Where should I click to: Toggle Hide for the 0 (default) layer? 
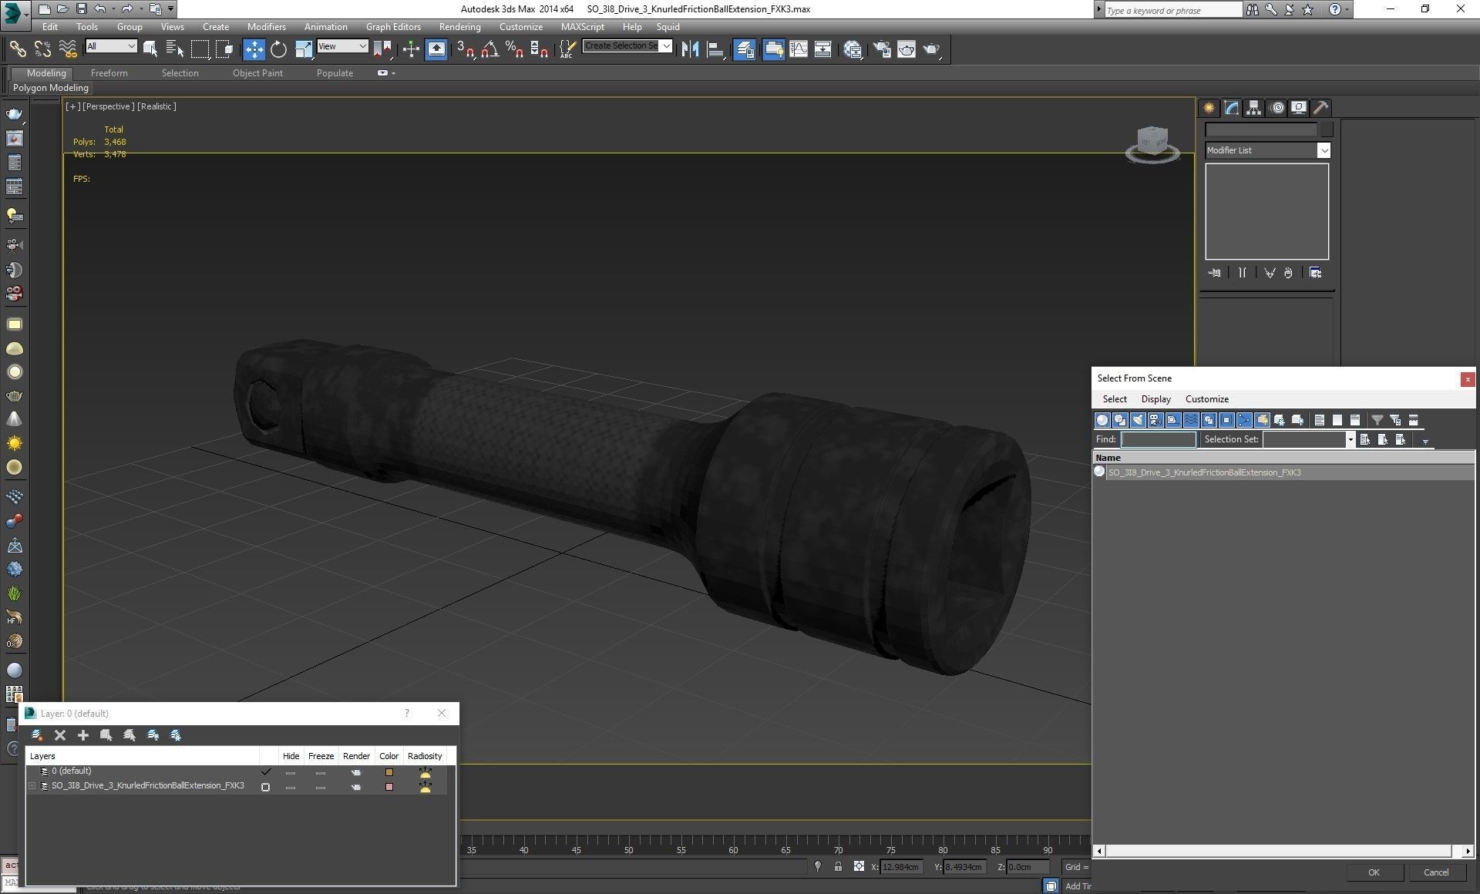pyautogui.click(x=291, y=772)
